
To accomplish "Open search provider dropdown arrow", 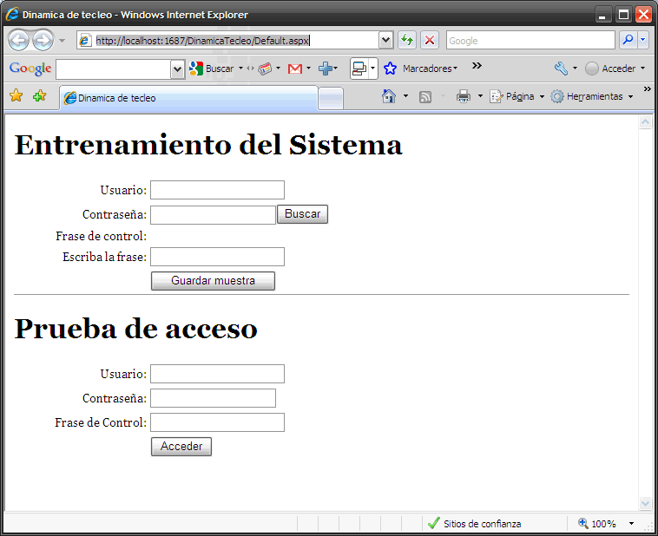I will 643,40.
